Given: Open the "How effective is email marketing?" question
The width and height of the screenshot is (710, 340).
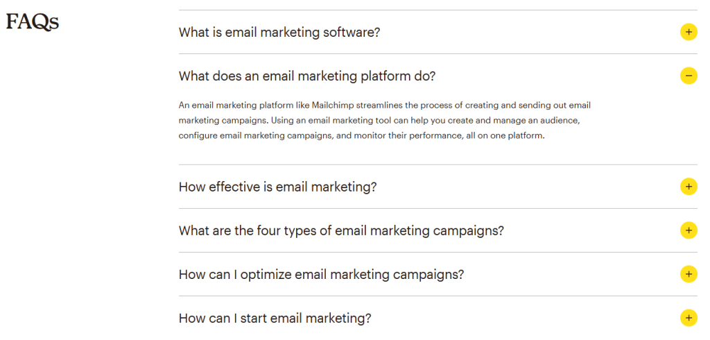Looking at the screenshot, I should pos(277,187).
